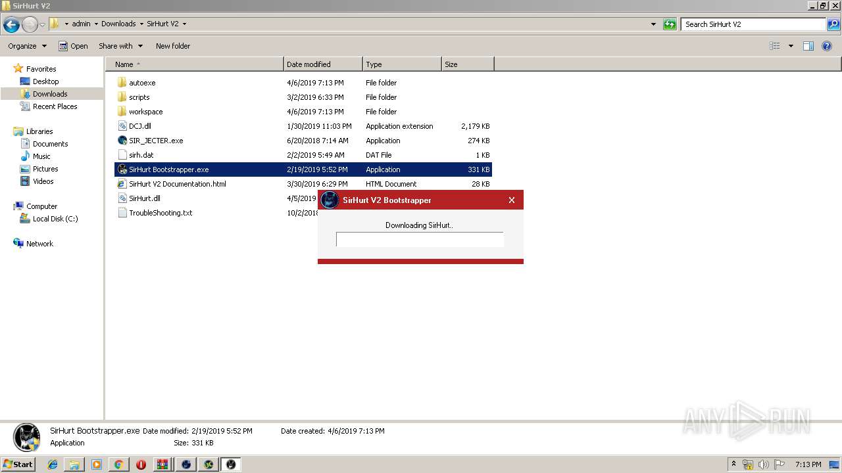Click the 331 KB size cell

(478, 169)
